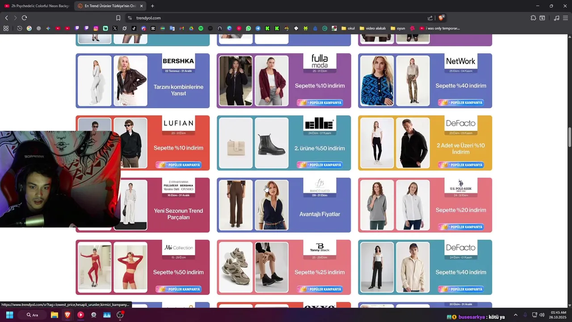The image size is (572, 322).
Task: Open the browser main menu (hamburger)
Action: click(566, 18)
